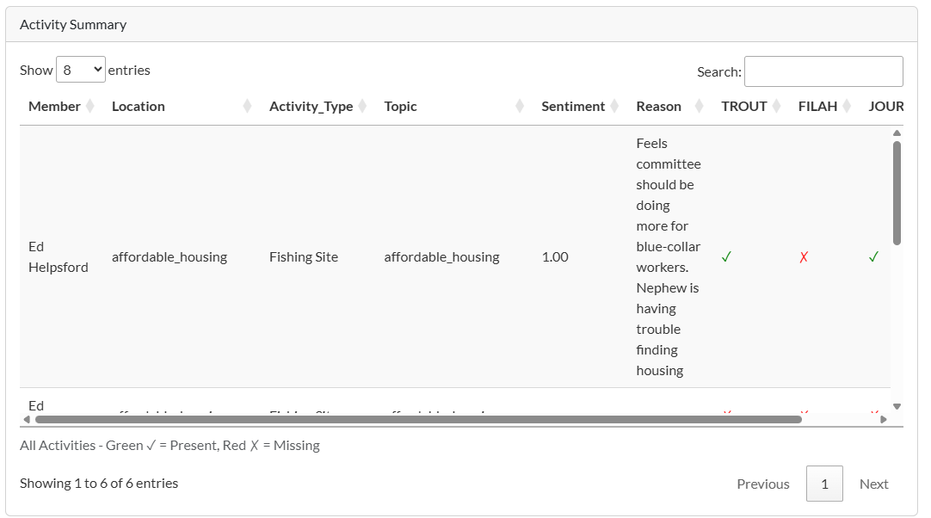
Task: Click red X in FILAH column, first row
Action: (804, 257)
